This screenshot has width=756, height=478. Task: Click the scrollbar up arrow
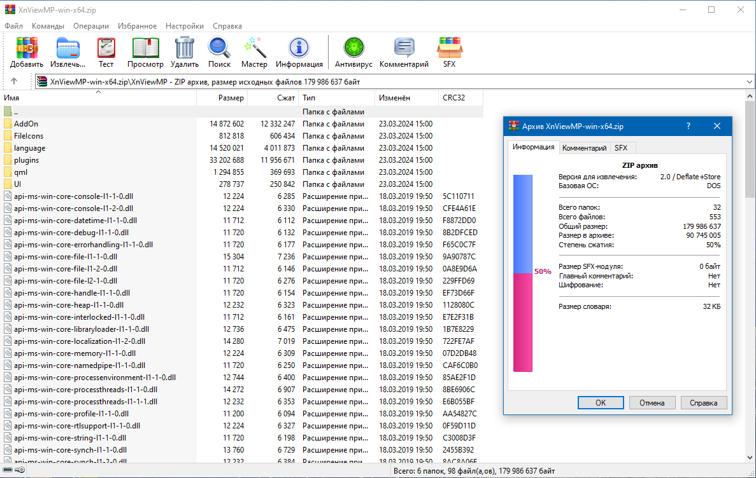point(750,96)
